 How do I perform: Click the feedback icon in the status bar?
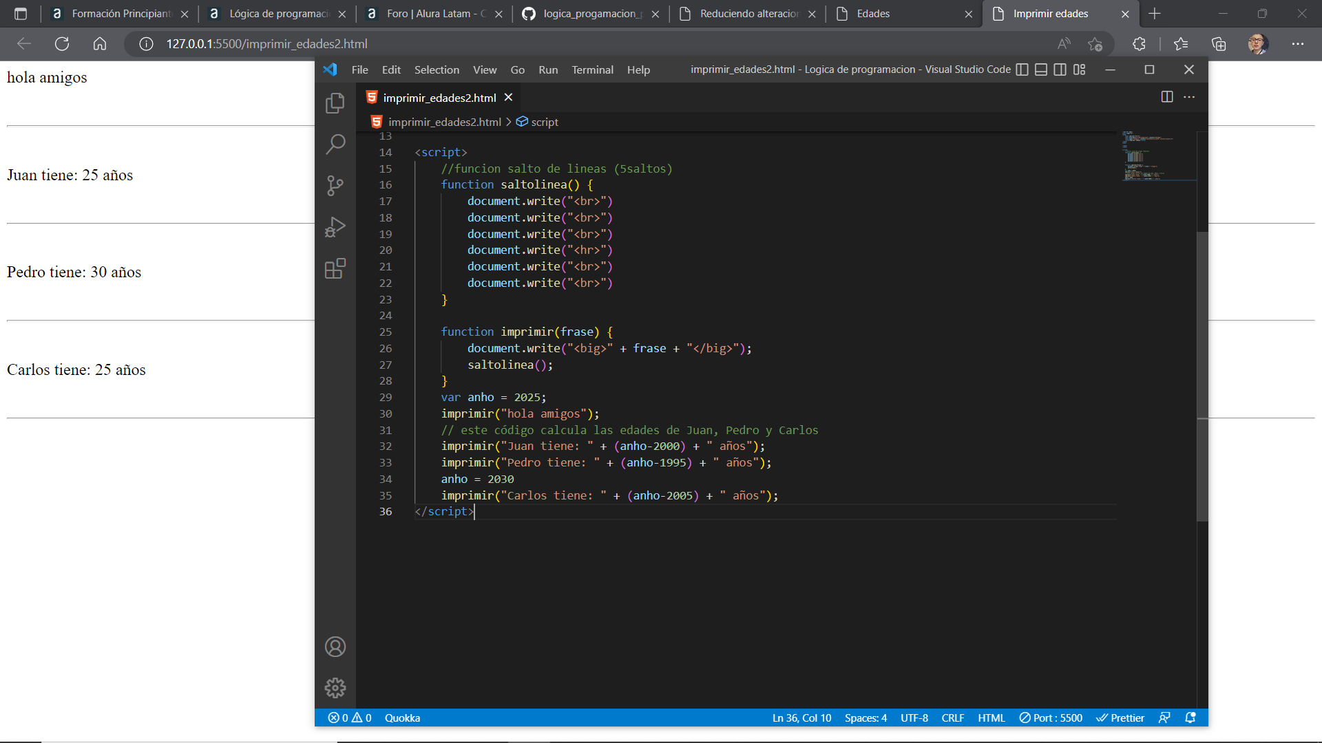click(1164, 718)
